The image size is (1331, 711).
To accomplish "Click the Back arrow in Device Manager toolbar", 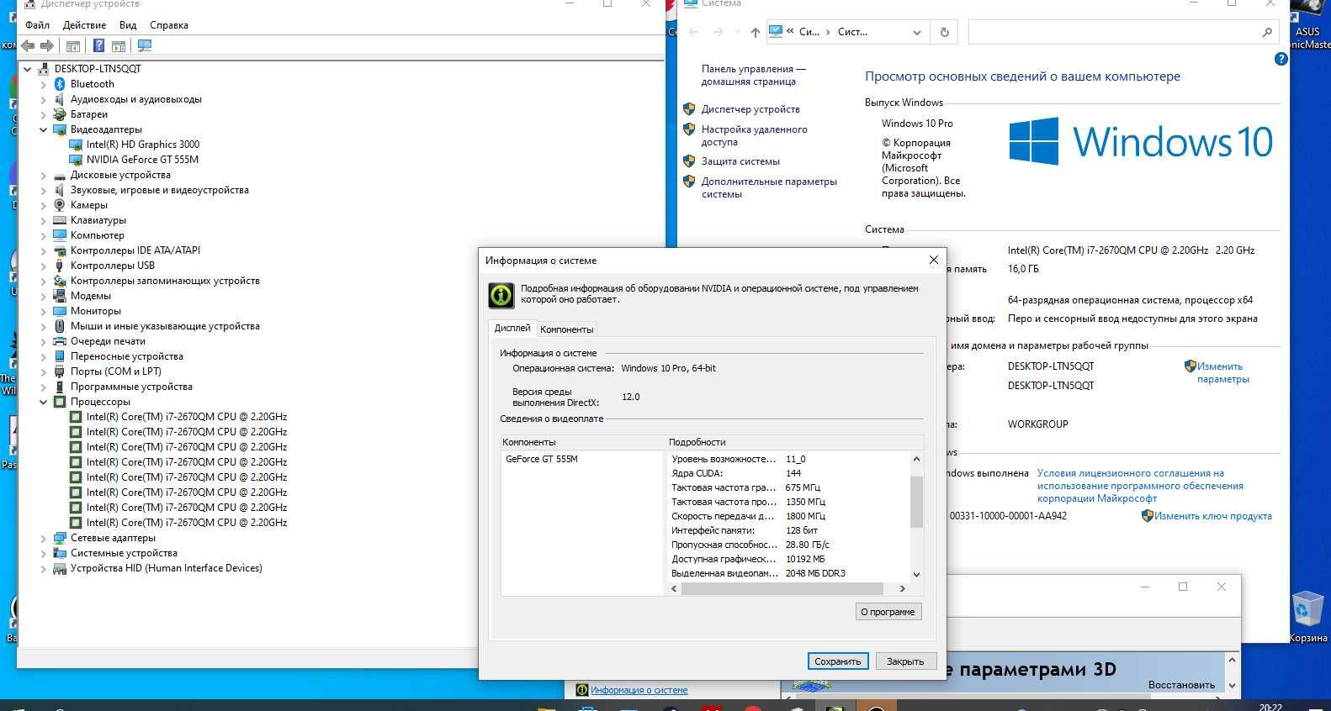I will click(28, 45).
